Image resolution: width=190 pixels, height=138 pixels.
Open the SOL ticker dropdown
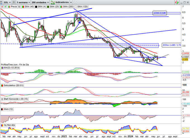click(7, 2)
